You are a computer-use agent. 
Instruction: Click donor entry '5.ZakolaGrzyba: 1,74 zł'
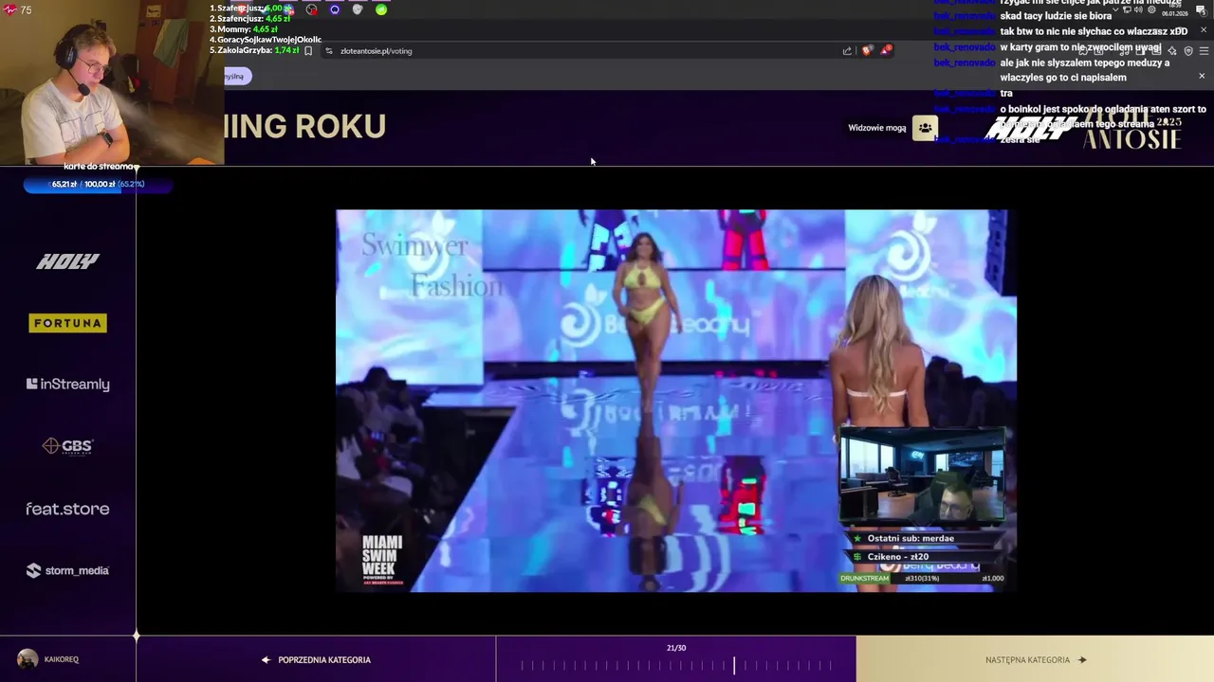point(254,50)
